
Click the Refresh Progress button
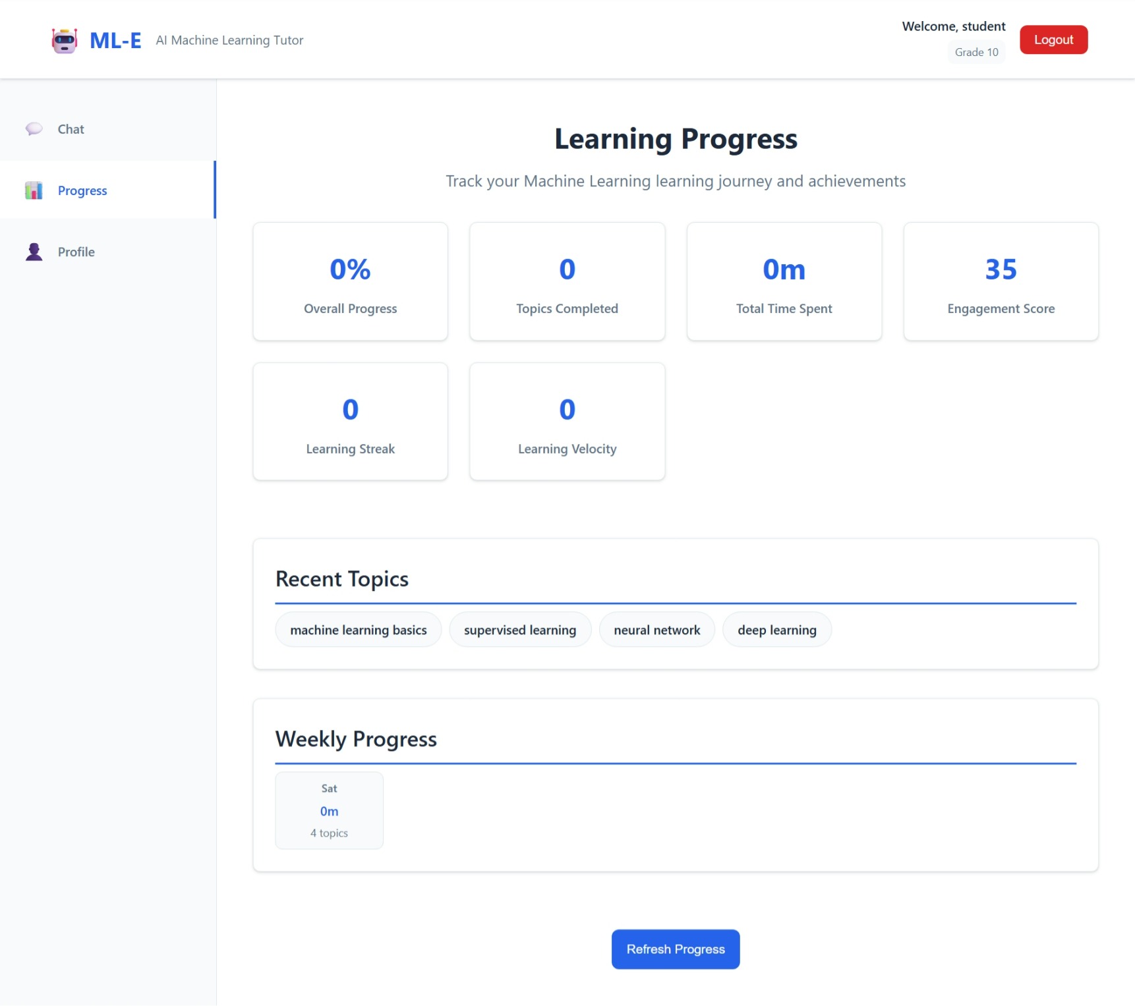(676, 949)
